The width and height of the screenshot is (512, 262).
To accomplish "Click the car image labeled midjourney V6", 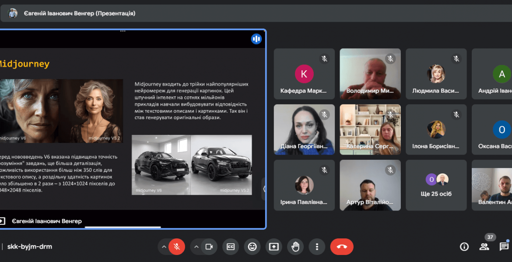I will pos(161,165).
